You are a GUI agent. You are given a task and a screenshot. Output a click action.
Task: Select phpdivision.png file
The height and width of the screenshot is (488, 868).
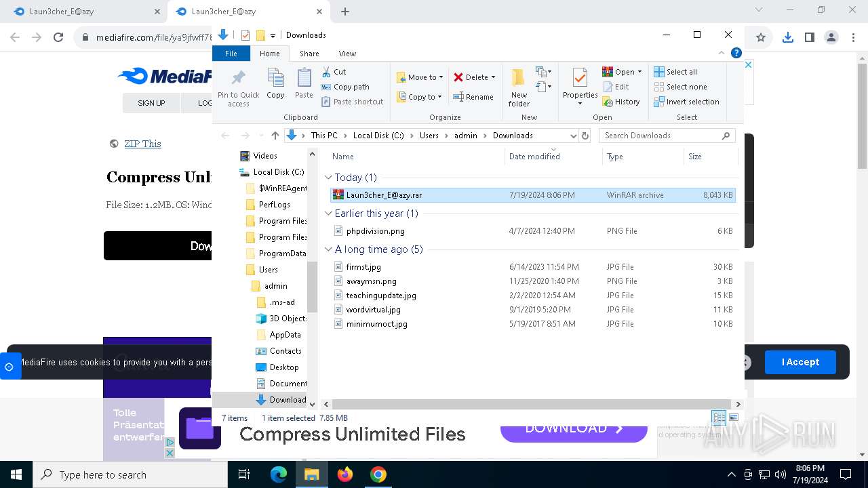(x=532, y=231)
